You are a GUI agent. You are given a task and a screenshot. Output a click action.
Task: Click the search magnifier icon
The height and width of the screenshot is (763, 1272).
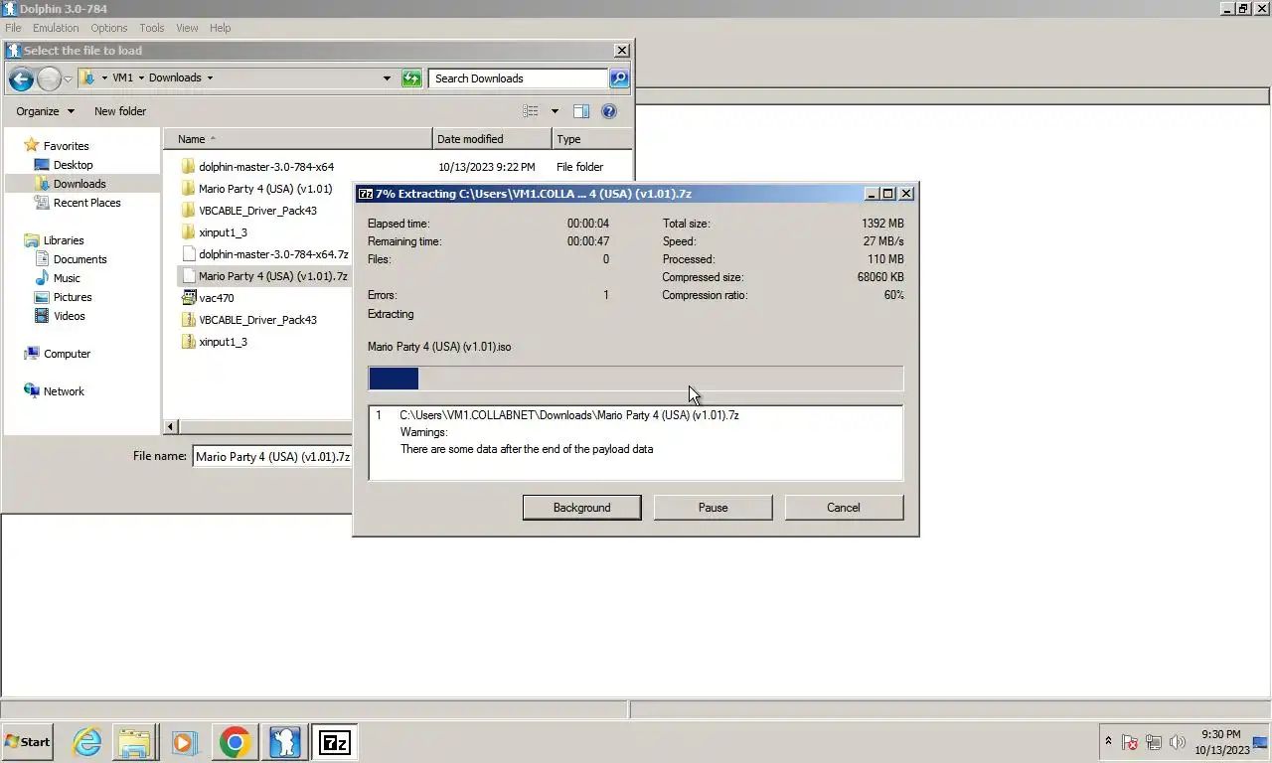click(x=618, y=78)
